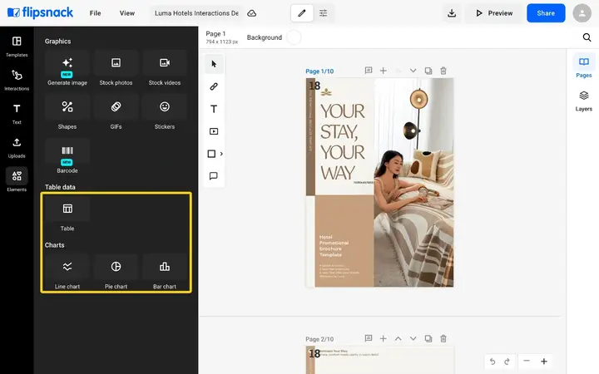Open the GIFs element category
The height and width of the screenshot is (374, 599).
pyautogui.click(x=116, y=113)
